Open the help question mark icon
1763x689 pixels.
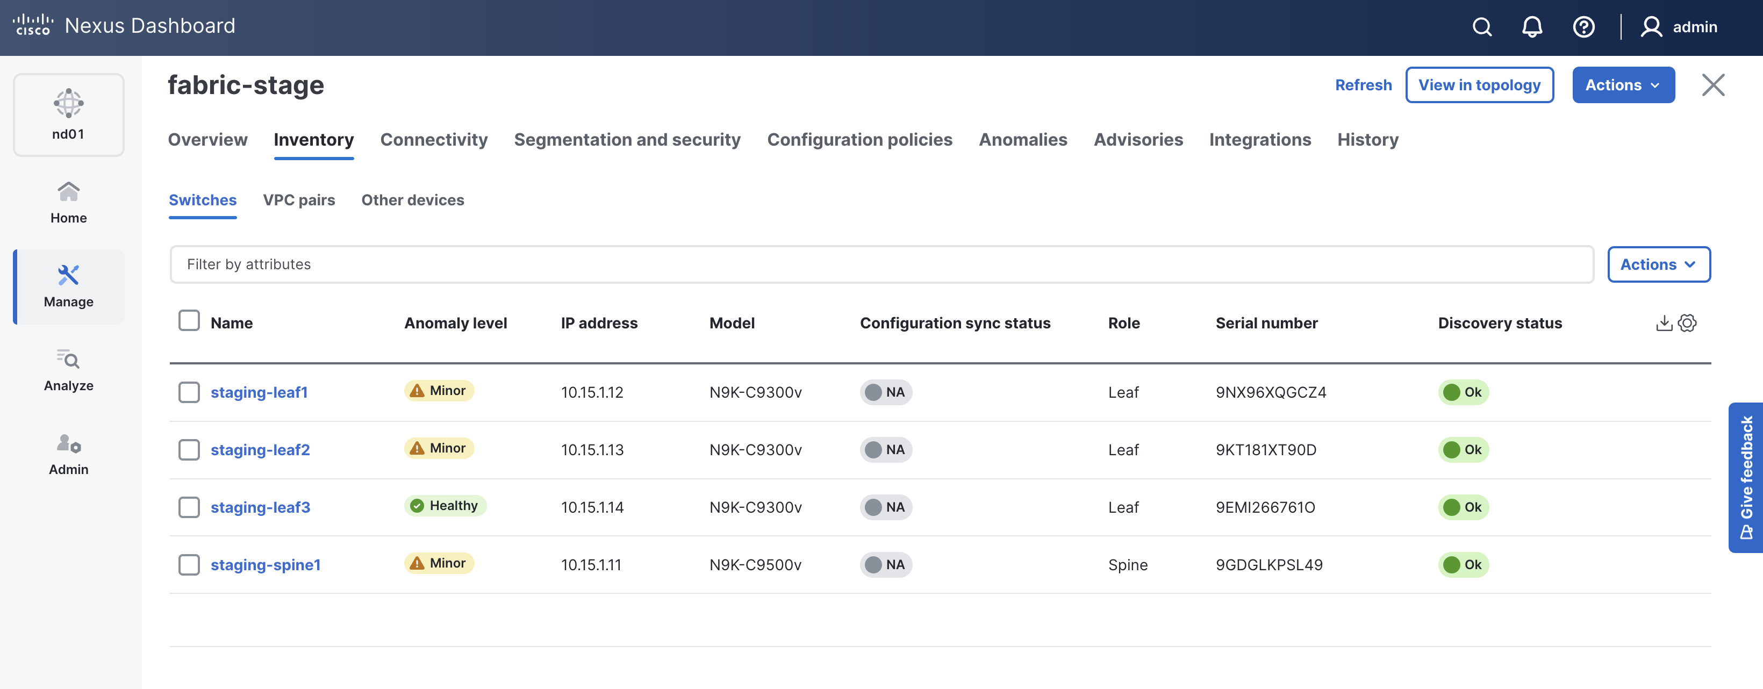pos(1583,27)
